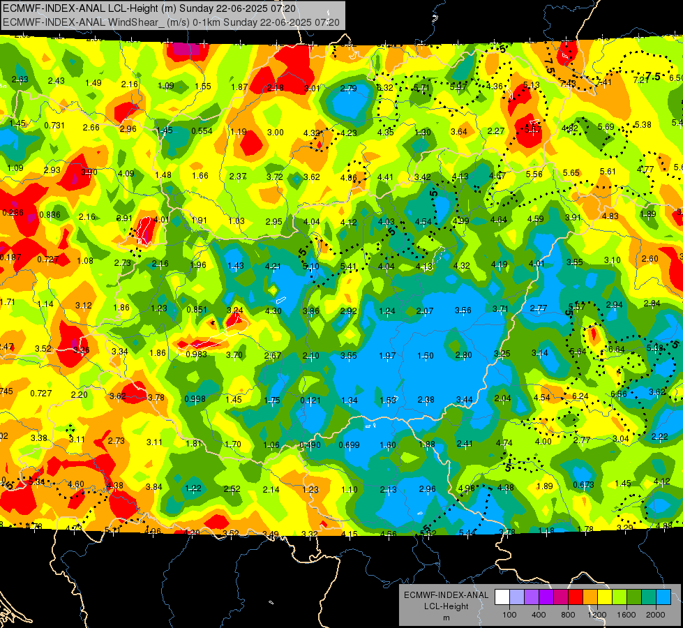Select the yellow legend swatch above 1200
The width and height of the screenshot is (683, 628).
coord(605,597)
